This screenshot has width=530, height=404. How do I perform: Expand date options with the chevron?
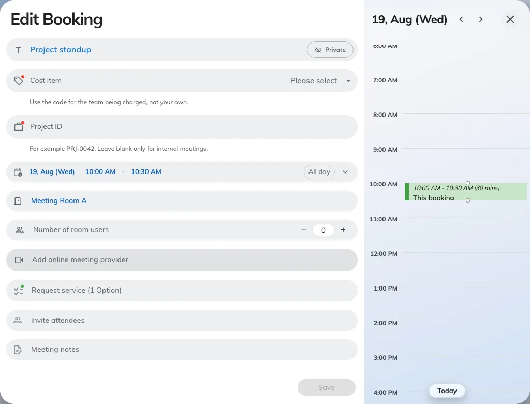click(x=345, y=172)
